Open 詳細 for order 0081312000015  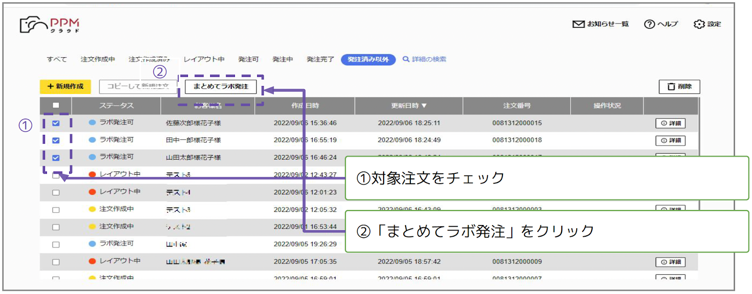tap(671, 123)
